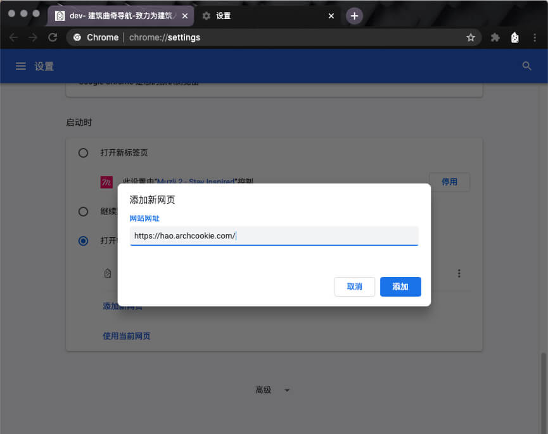
Task: Open a new tab with plus button
Action: coord(354,16)
